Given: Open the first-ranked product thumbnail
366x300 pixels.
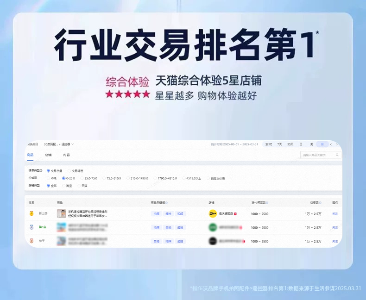Looking at the screenshot, I should [62, 213].
